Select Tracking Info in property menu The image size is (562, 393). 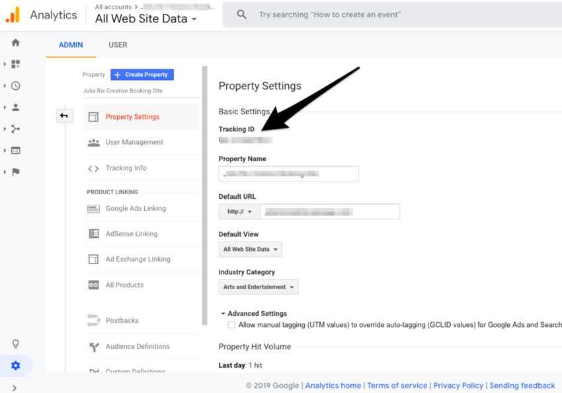coord(126,168)
